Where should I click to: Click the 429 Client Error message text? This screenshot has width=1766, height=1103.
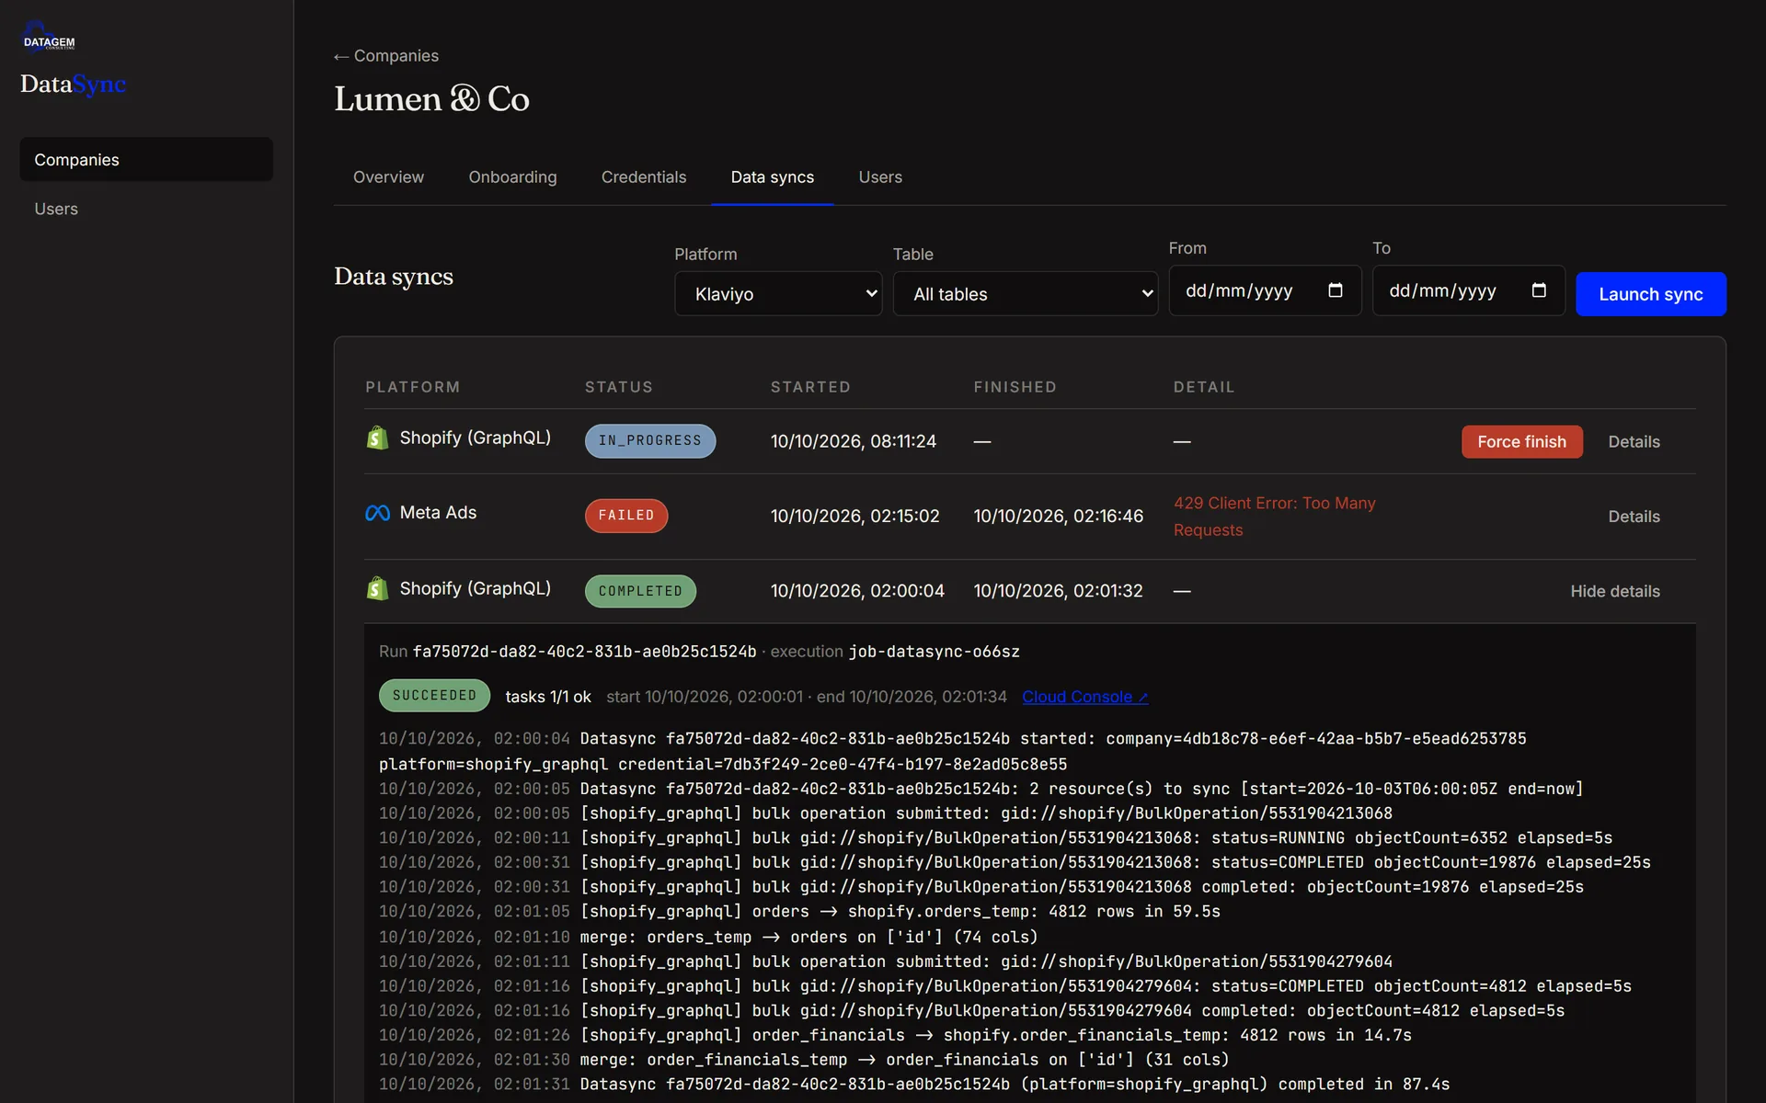click(x=1274, y=517)
